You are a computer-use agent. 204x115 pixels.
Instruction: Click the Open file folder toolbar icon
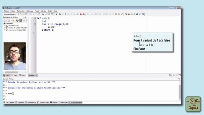click(x=21, y=14)
